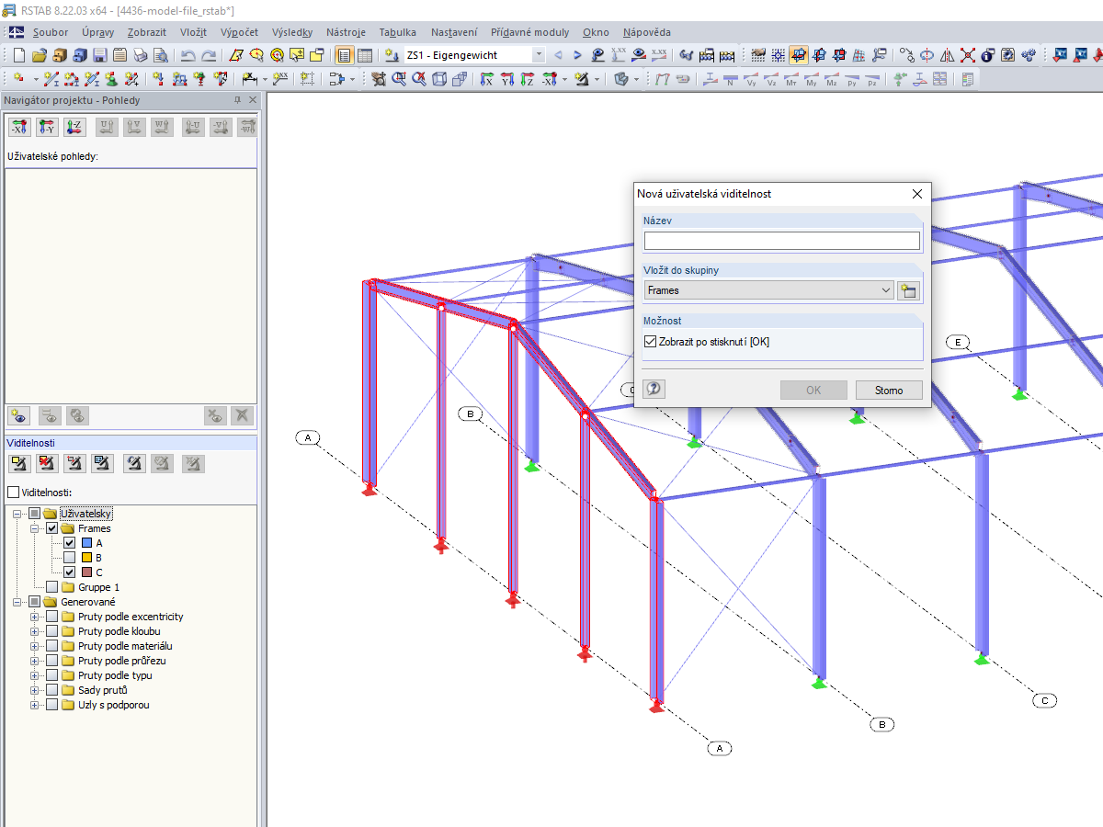Viewport: 1103px width, 827px height.
Task: Click the mirror tool icon in toolbar
Action: click(x=947, y=55)
